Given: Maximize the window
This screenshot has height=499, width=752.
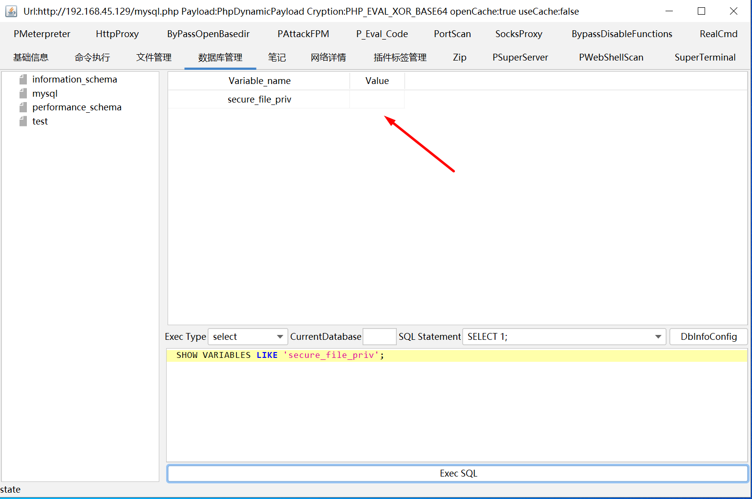Looking at the screenshot, I should [x=702, y=11].
